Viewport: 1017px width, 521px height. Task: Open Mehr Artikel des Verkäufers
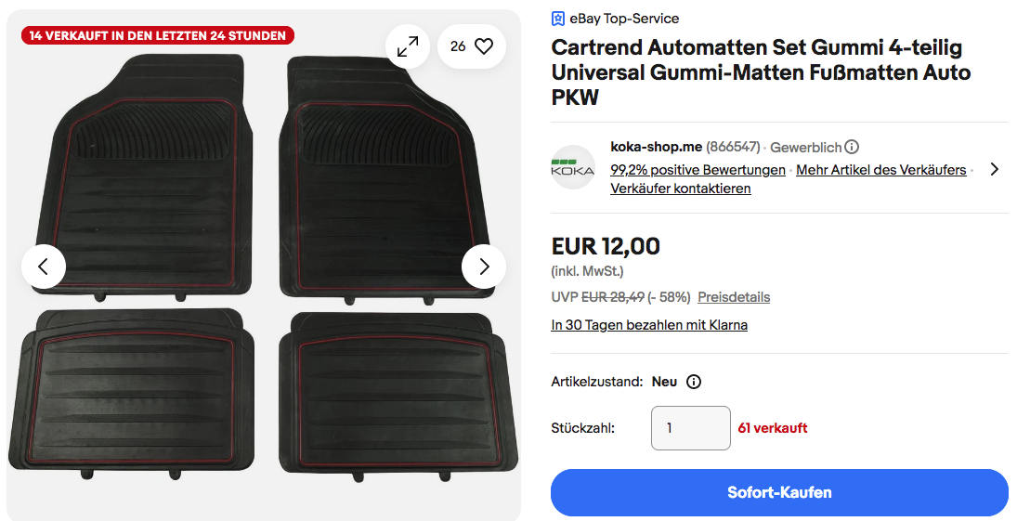pyautogui.click(x=880, y=170)
